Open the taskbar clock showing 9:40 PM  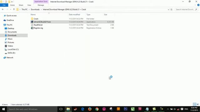click(x=194, y=109)
